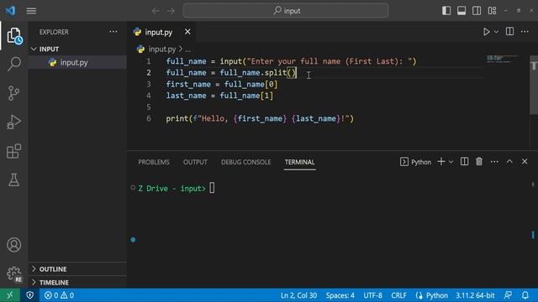Click line number 3 in gutter

pyautogui.click(x=149, y=84)
